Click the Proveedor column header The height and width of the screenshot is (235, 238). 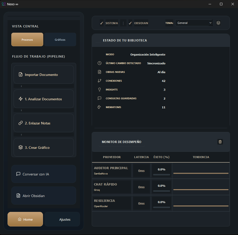112,157
